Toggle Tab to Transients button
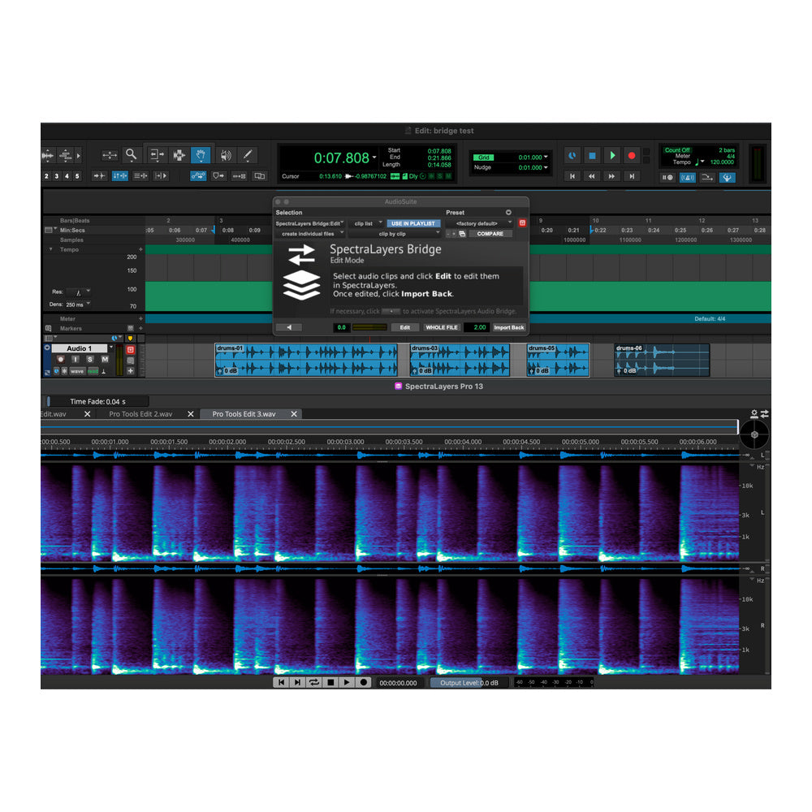Screen dimensions: 812x812 pos(98,176)
